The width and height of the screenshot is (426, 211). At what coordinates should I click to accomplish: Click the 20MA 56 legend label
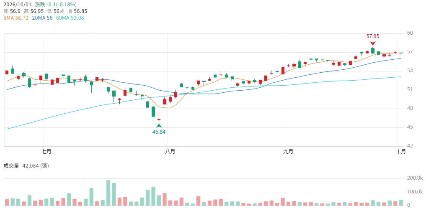click(42, 18)
